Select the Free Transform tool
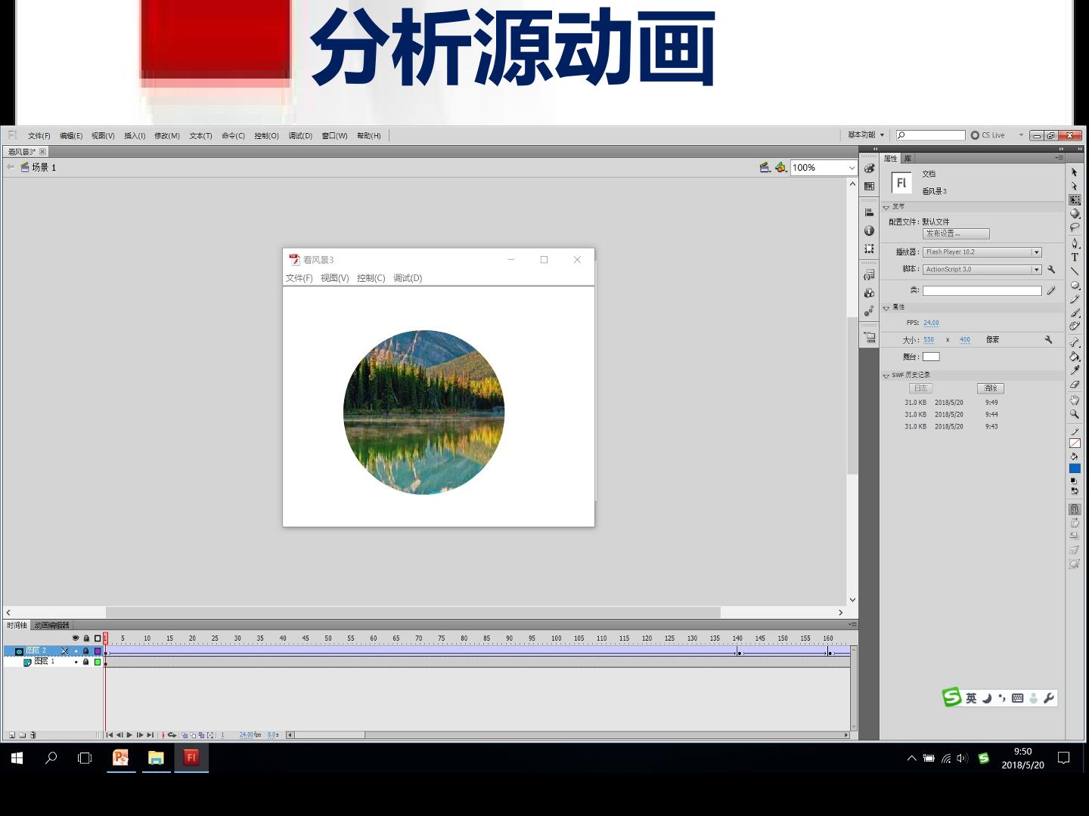The width and height of the screenshot is (1089, 816). click(x=1075, y=199)
